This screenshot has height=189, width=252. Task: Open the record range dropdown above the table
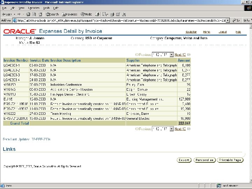[x=163, y=55]
